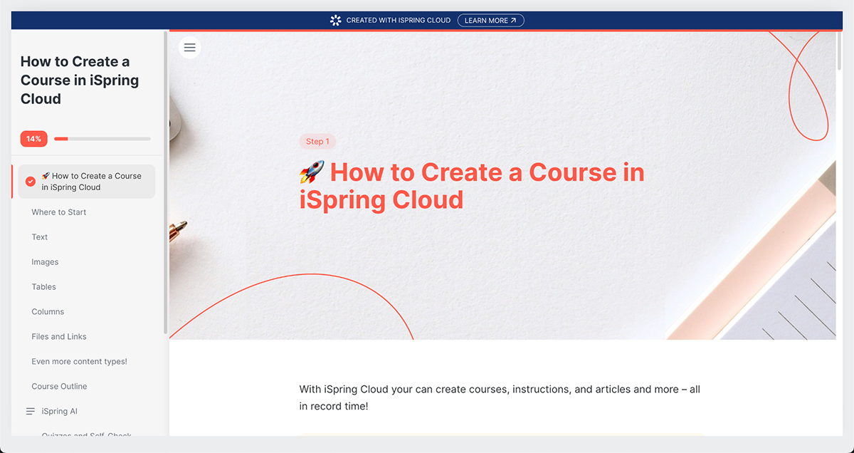Click the red checkmark completion icon
This screenshot has width=854, height=453.
(31, 182)
